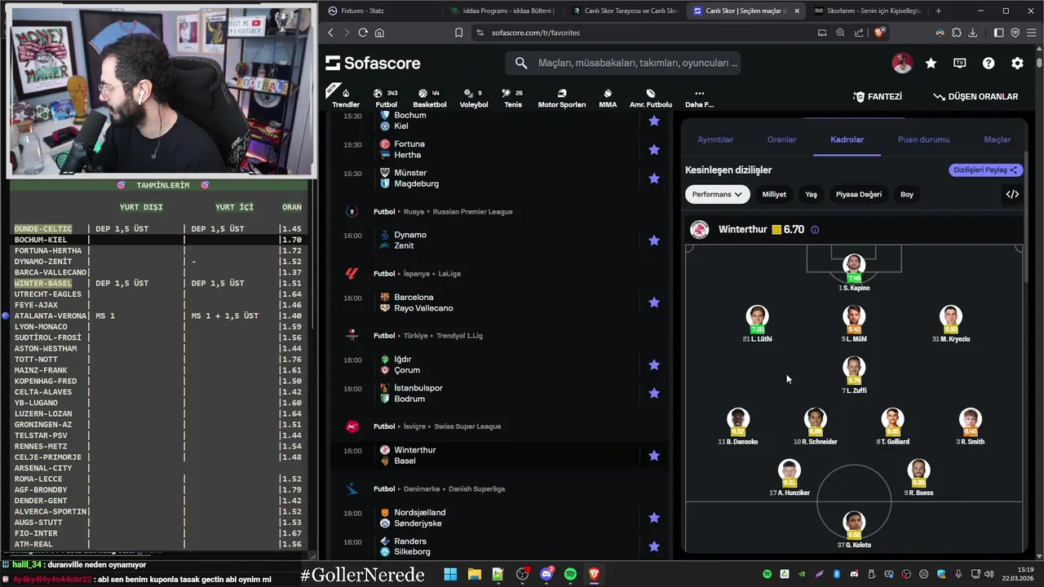Click browser reload button
Viewport: 1044px width, 587px height.
pos(363,33)
